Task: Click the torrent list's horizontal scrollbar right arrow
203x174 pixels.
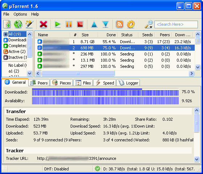Action: tap(191, 73)
